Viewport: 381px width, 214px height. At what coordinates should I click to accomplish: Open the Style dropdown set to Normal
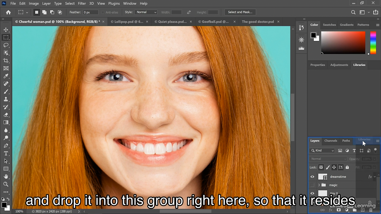pos(146,12)
